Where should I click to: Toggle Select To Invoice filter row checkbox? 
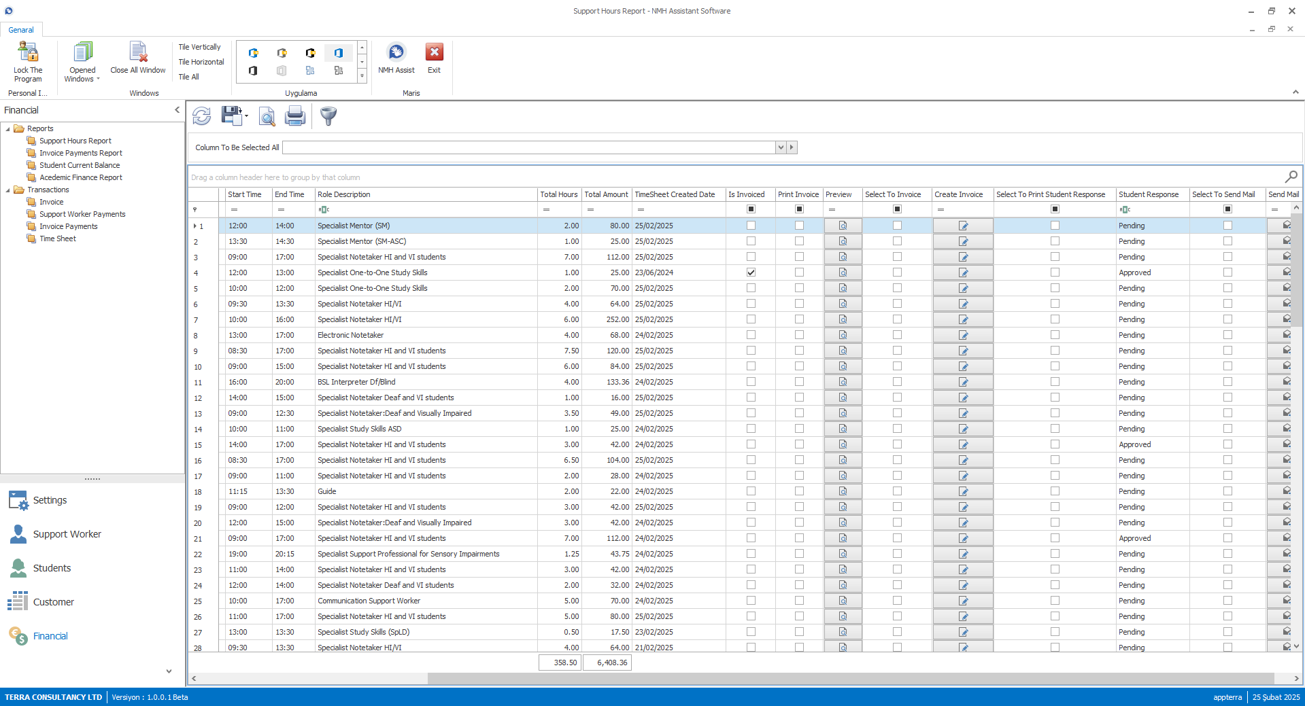click(x=897, y=209)
